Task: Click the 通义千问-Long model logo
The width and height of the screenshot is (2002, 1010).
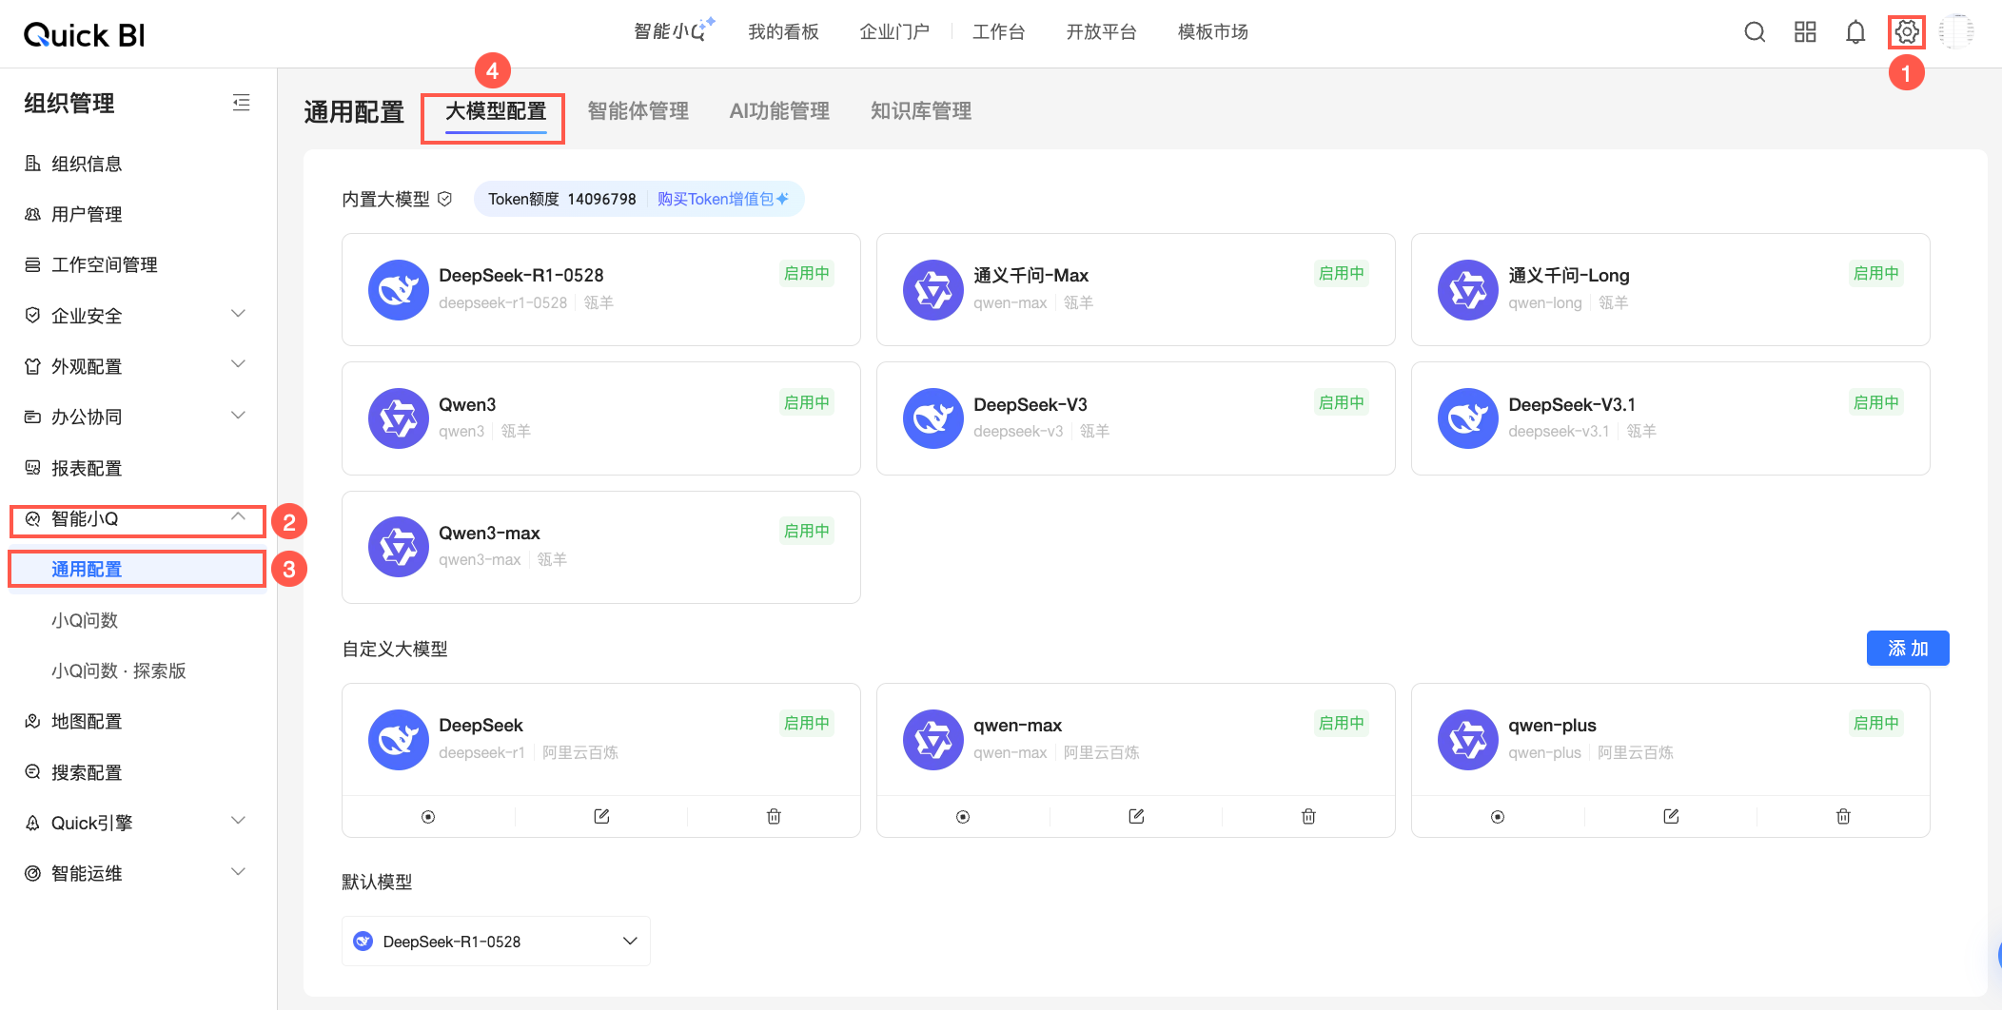Action: [x=1467, y=289]
